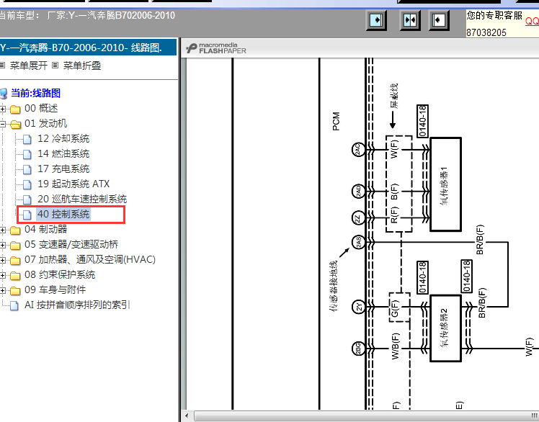This screenshot has height=422, width=539.
Task: Expand the 05 变速器/变速驱动桥 node
Action: (x=3, y=245)
